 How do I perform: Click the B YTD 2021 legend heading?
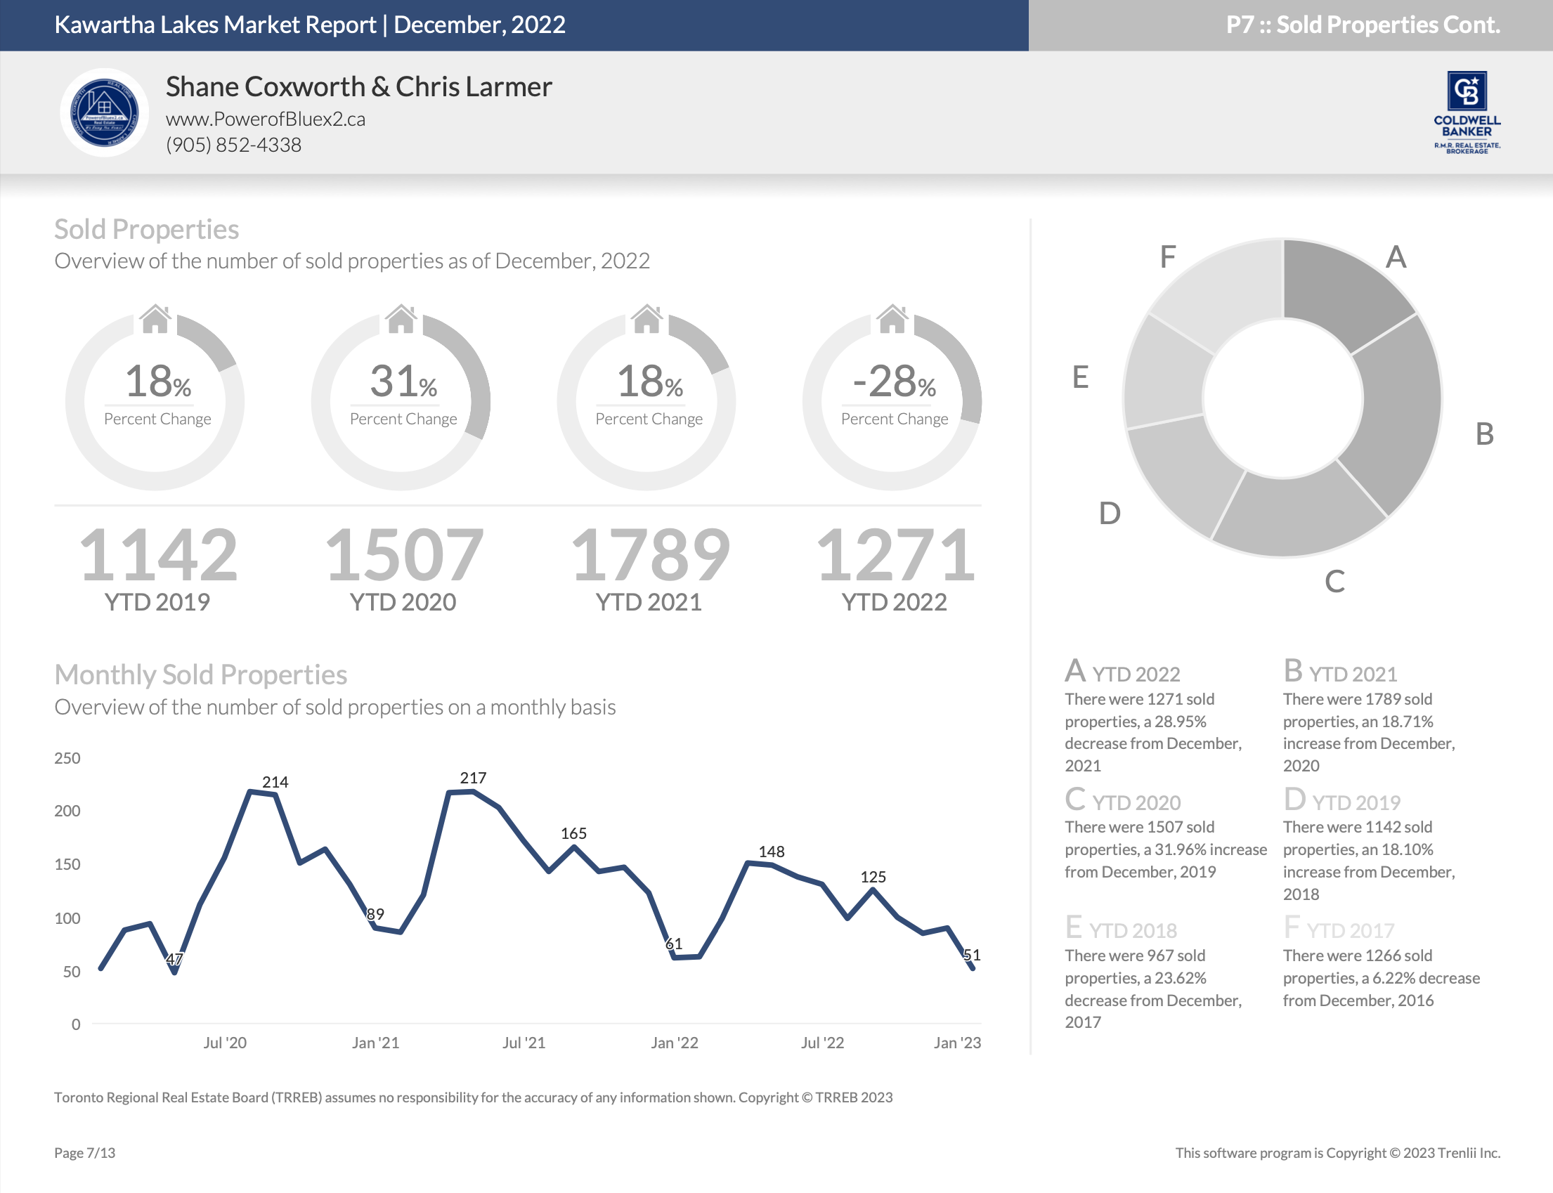click(1340, 671)
